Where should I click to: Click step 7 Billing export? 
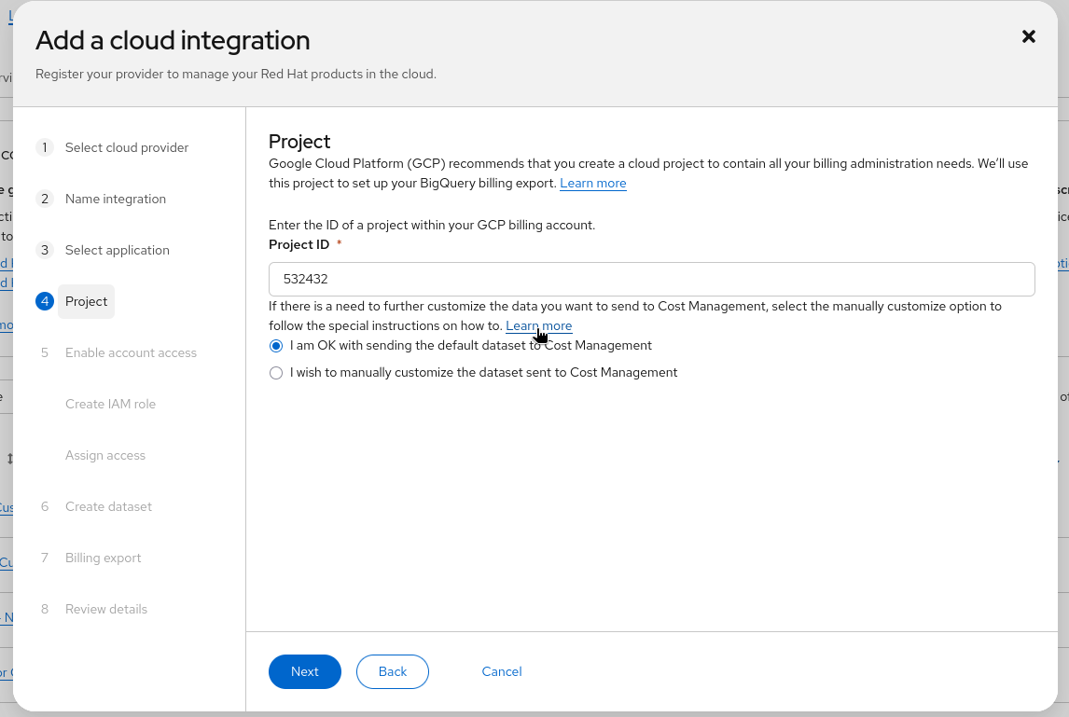103,558
